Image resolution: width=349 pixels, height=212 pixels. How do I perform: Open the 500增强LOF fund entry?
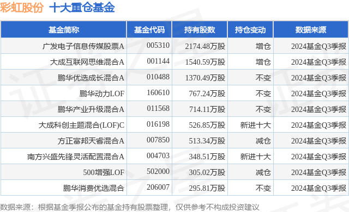pyautogui.click(x=104, y=172)
